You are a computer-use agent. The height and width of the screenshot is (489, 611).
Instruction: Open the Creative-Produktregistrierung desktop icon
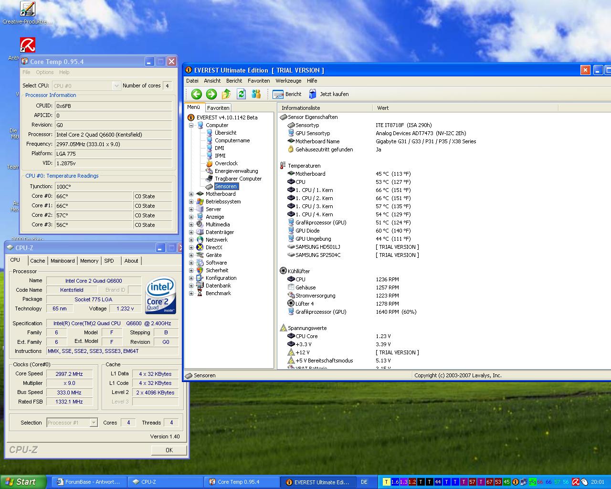[x=27, y=9]
